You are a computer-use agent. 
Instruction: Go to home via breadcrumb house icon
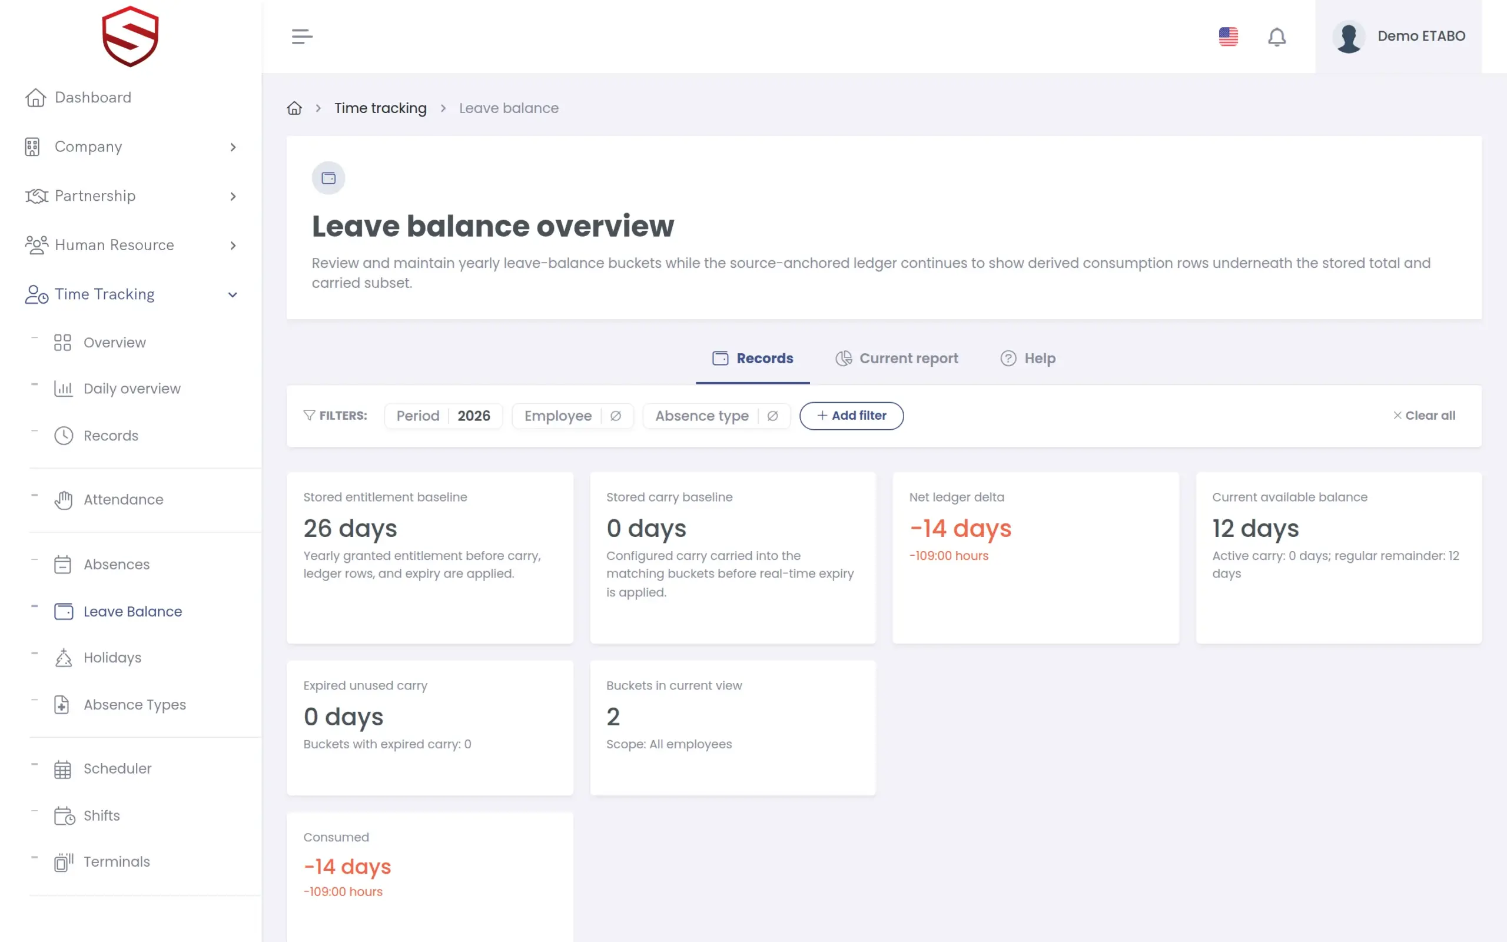(294, 108)
